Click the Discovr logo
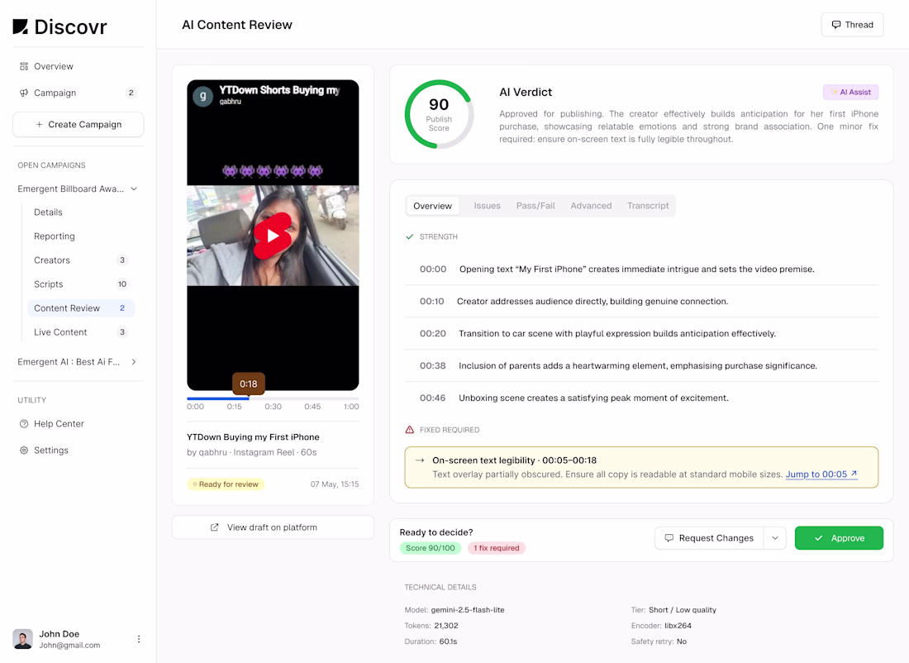Image resolution: width=909 pixels, height=663 pixels. 59,26
